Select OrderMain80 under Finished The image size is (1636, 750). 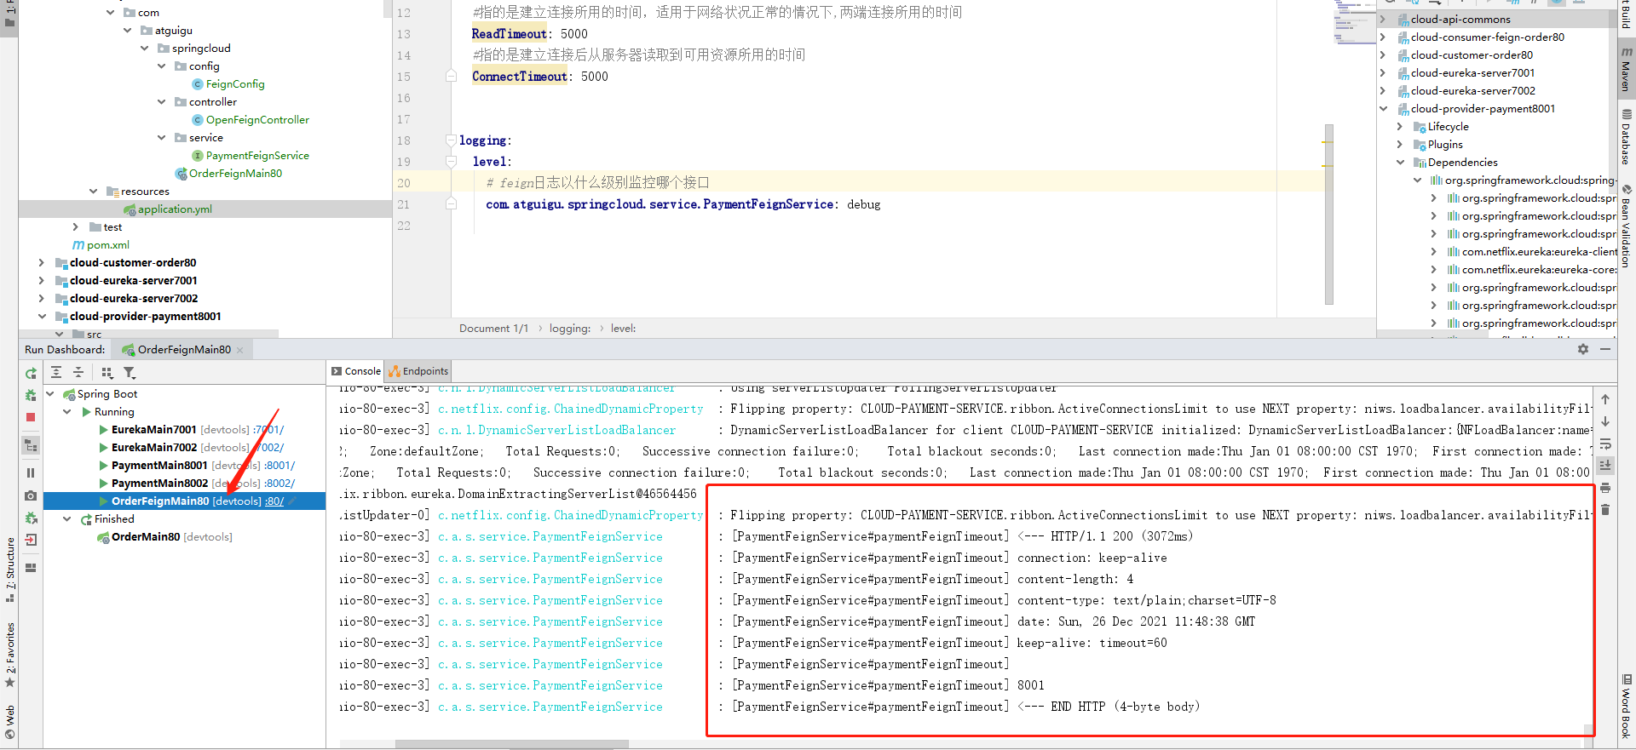(146, 537)
